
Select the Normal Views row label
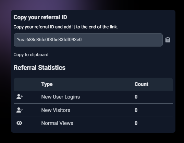(57, 123)
